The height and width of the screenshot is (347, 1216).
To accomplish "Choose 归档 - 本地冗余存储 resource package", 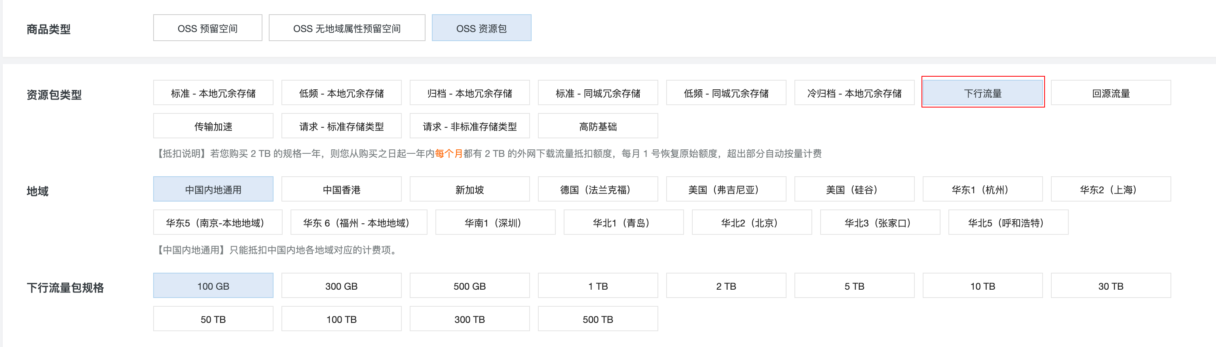I will click(470, 93).
